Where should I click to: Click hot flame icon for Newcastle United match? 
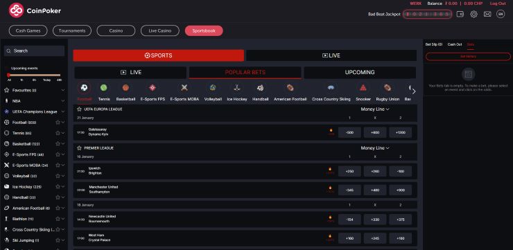(330, 217)
